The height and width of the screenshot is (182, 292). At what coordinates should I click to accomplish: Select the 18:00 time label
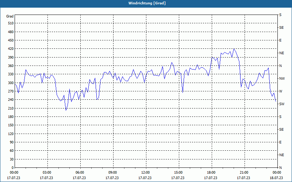pos(212,173)
